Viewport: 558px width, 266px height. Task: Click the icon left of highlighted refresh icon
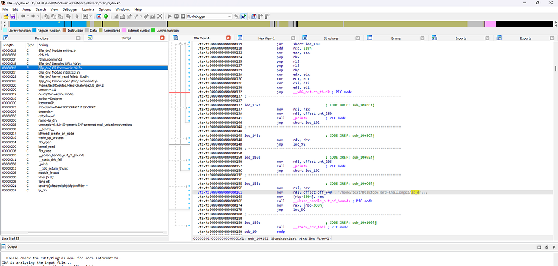point(237,16)
